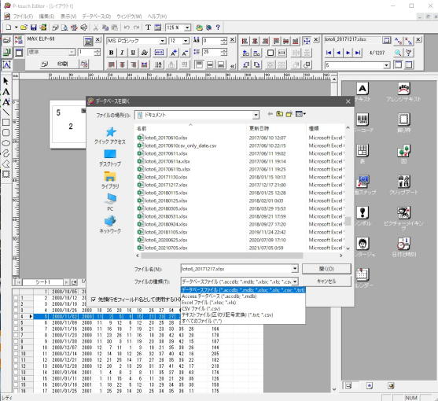The height and width of the screenshot is (401, 438).
Task: Click the Text object icon in right panel
Action: (x=363, y=89)
